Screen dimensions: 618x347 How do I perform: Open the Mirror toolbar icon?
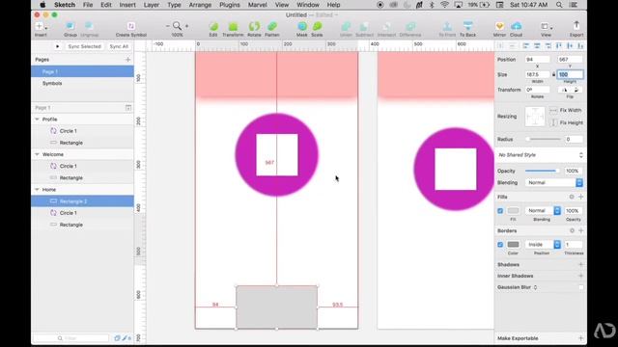click(x=499, y=26)
